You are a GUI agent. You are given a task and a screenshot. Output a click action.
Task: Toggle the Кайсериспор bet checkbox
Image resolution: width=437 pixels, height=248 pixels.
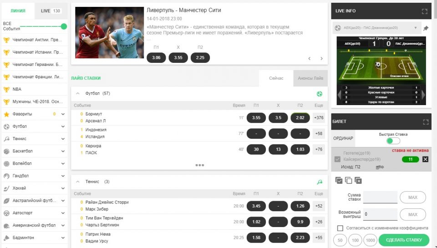click(337, 159)
